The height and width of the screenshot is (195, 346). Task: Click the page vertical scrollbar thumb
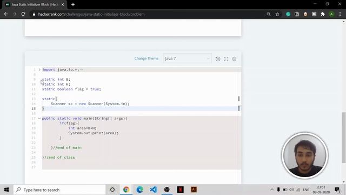344,138
